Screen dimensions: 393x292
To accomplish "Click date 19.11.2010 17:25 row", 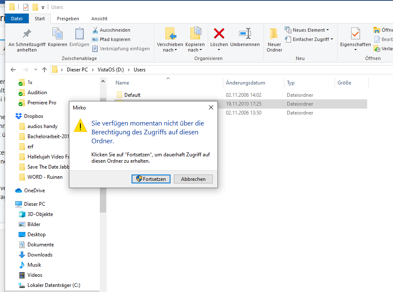I will pos(244,104).
